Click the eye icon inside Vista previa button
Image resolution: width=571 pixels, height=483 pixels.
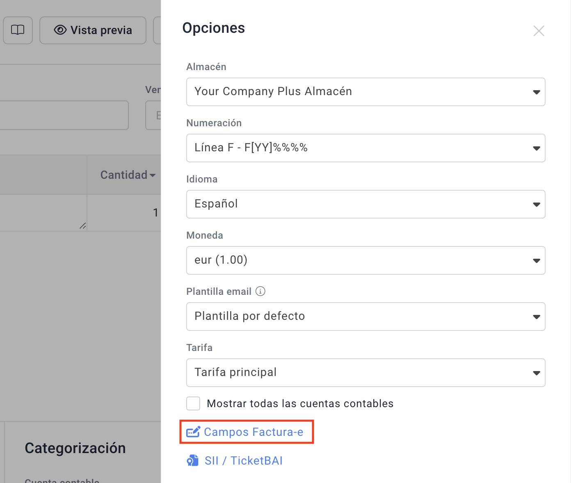pyautogui.click(x=60, y=30)
